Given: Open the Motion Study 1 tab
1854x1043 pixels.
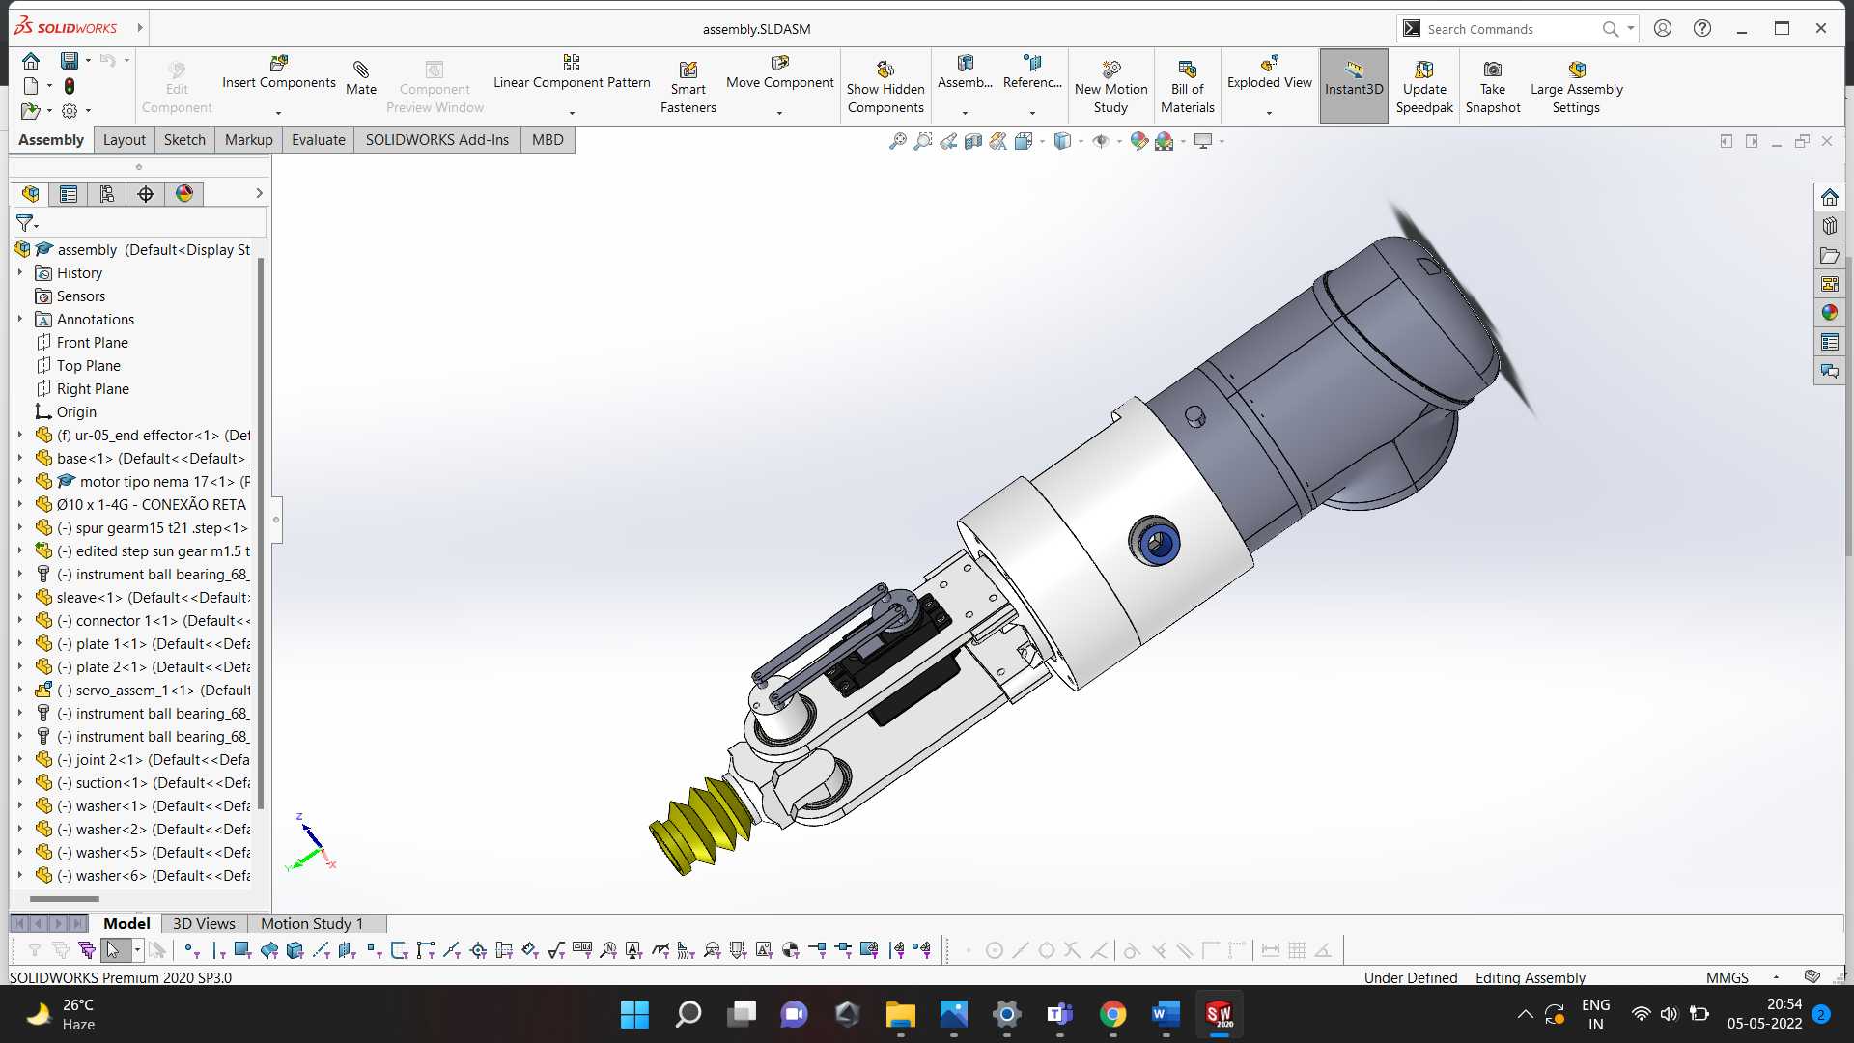Looking at the screenshot, I should [312, 924].
